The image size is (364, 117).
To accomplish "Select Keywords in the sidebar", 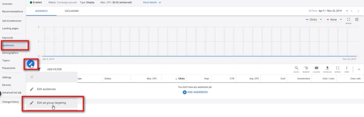I will pyautogui.click(x=8, y=38).
